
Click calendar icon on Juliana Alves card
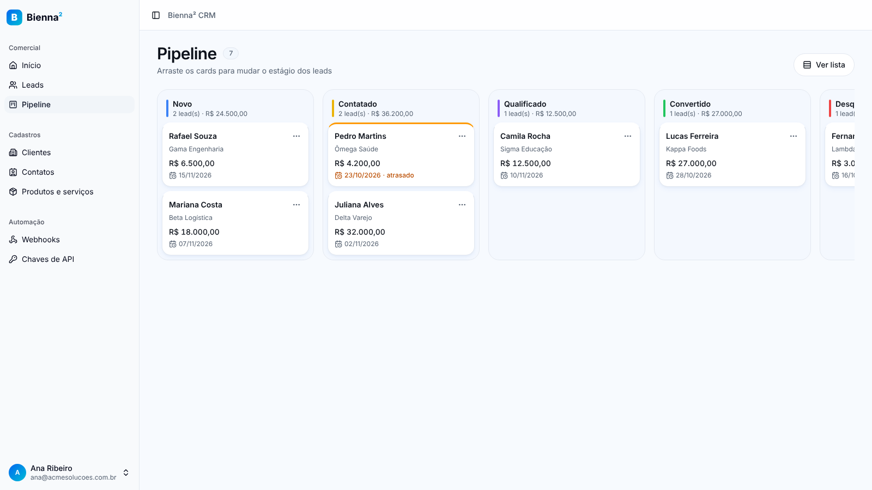(x=338, y=244)
